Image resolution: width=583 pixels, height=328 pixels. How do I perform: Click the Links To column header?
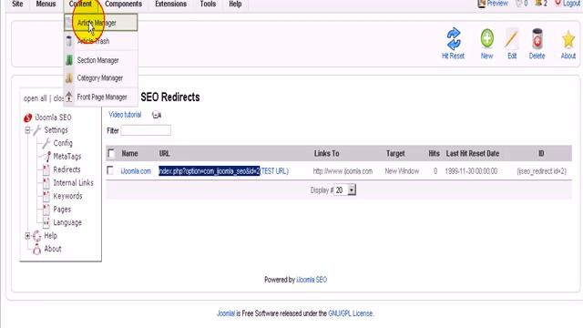(326, 153)
